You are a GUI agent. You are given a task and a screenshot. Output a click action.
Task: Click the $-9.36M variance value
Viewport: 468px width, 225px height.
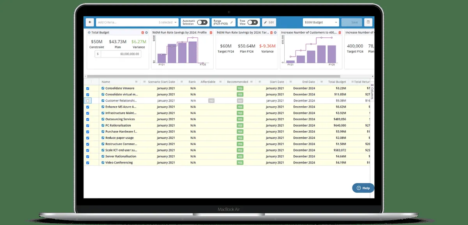click(x=268, y=46)
